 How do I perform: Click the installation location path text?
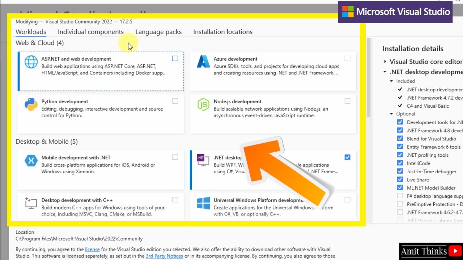click(x=79, y=239)
